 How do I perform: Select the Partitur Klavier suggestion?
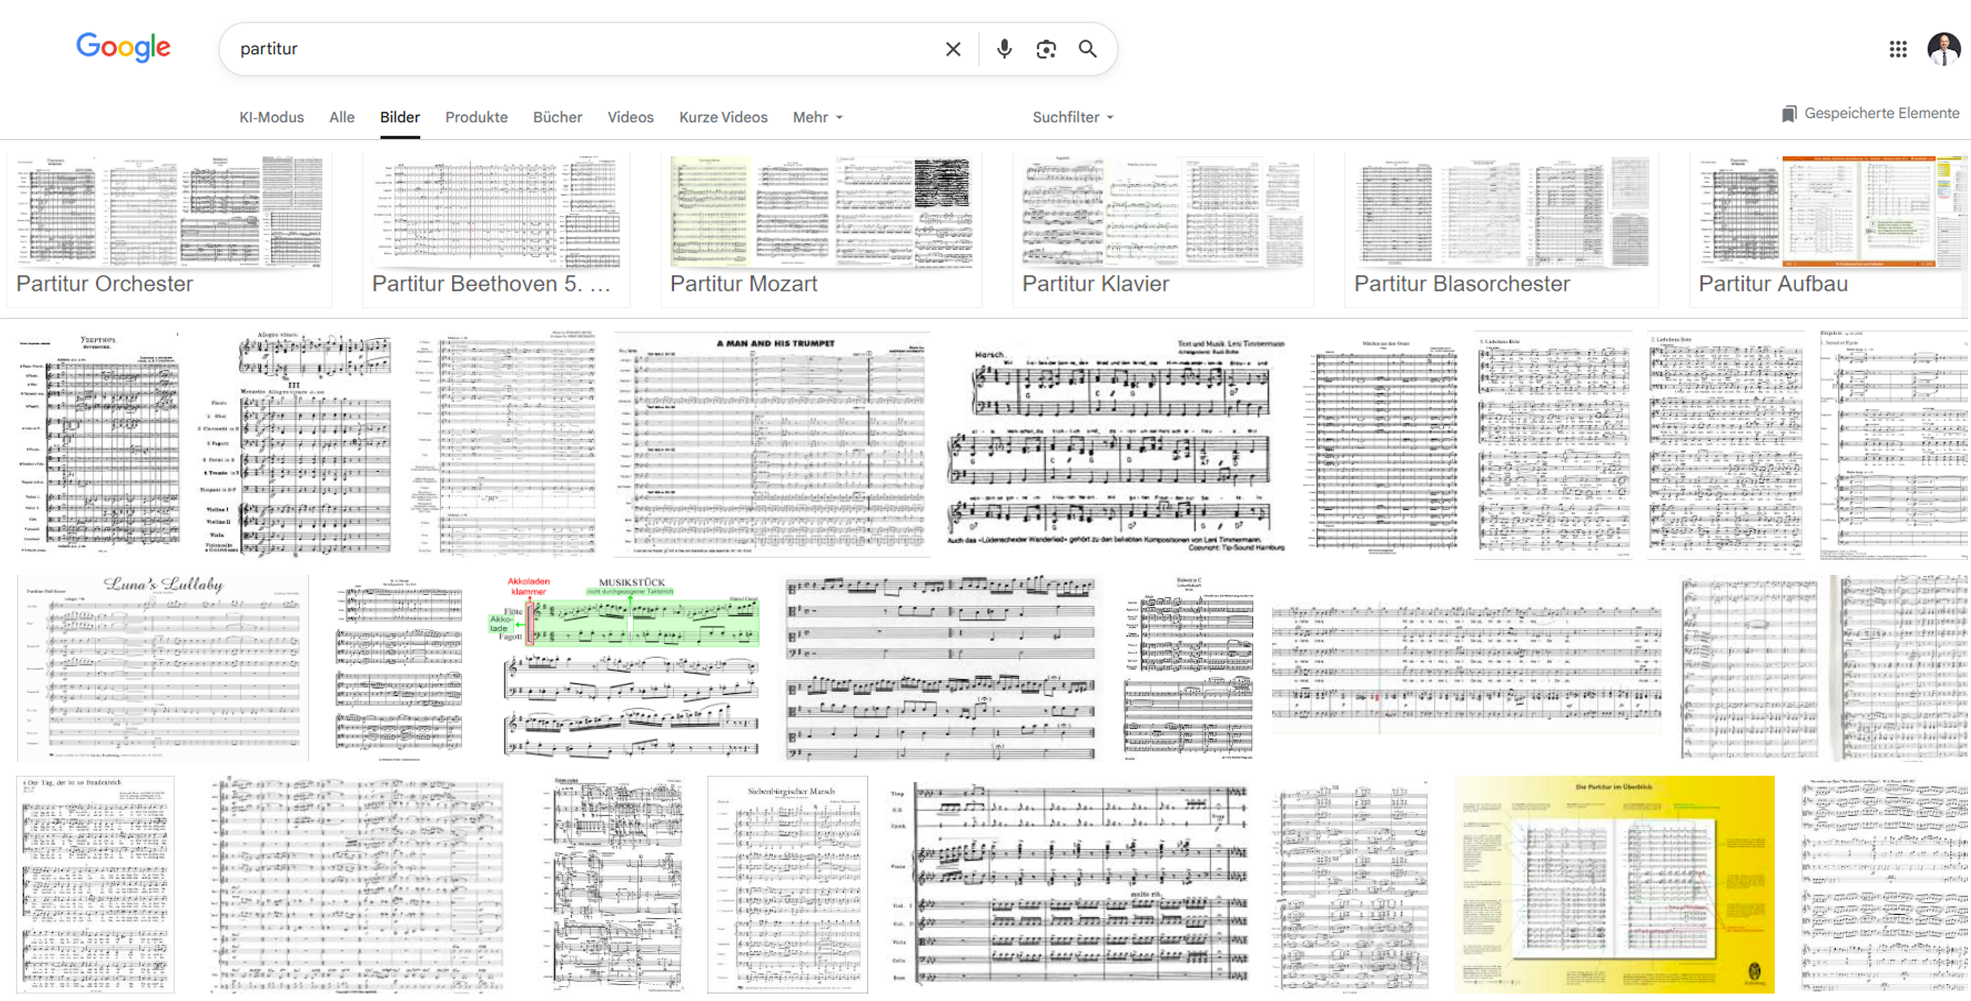1162,230
